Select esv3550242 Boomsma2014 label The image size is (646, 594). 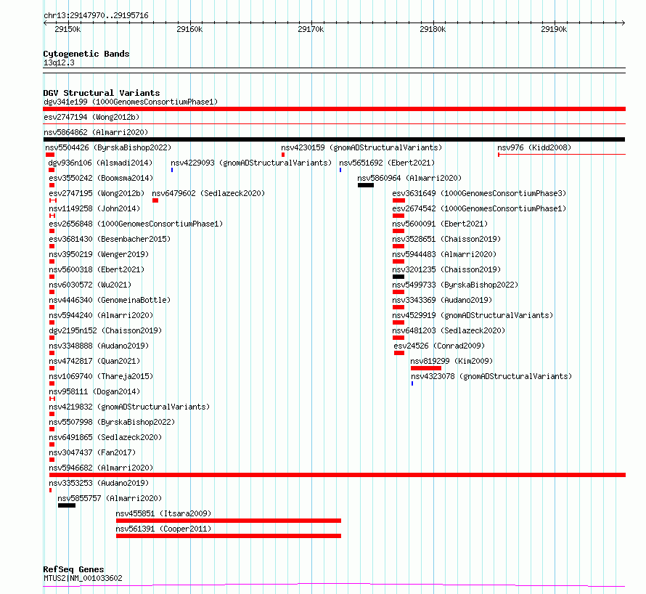pos(101,178)
